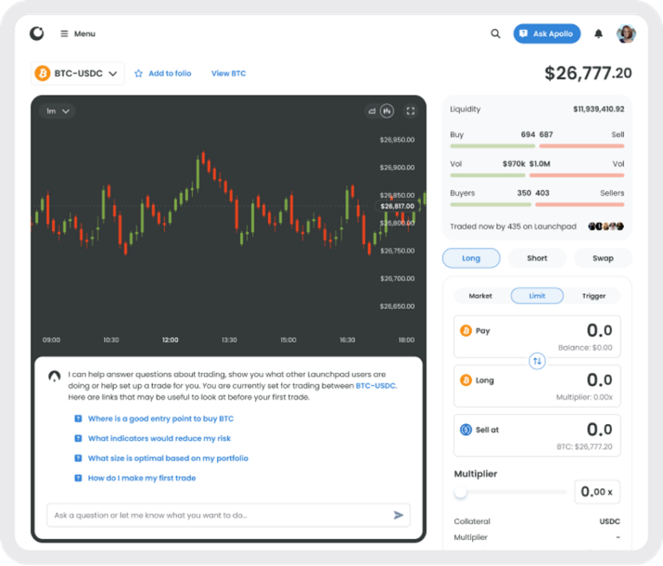Click the Collateral USDC value
The image size is (663, 566).
(x=610, y=522)
